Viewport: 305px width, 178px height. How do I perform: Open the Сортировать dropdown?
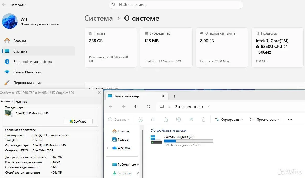pyautogui.click(x=229, y=119)
